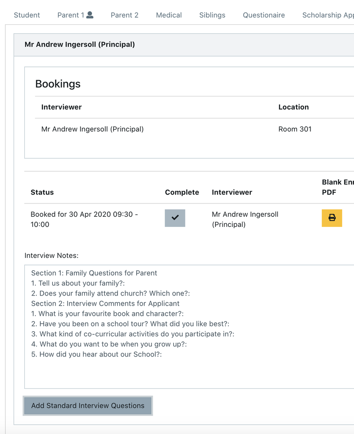
Task: Click the person icon beside Parent 1
Action: pyautogui.click(x=90, y=15)
